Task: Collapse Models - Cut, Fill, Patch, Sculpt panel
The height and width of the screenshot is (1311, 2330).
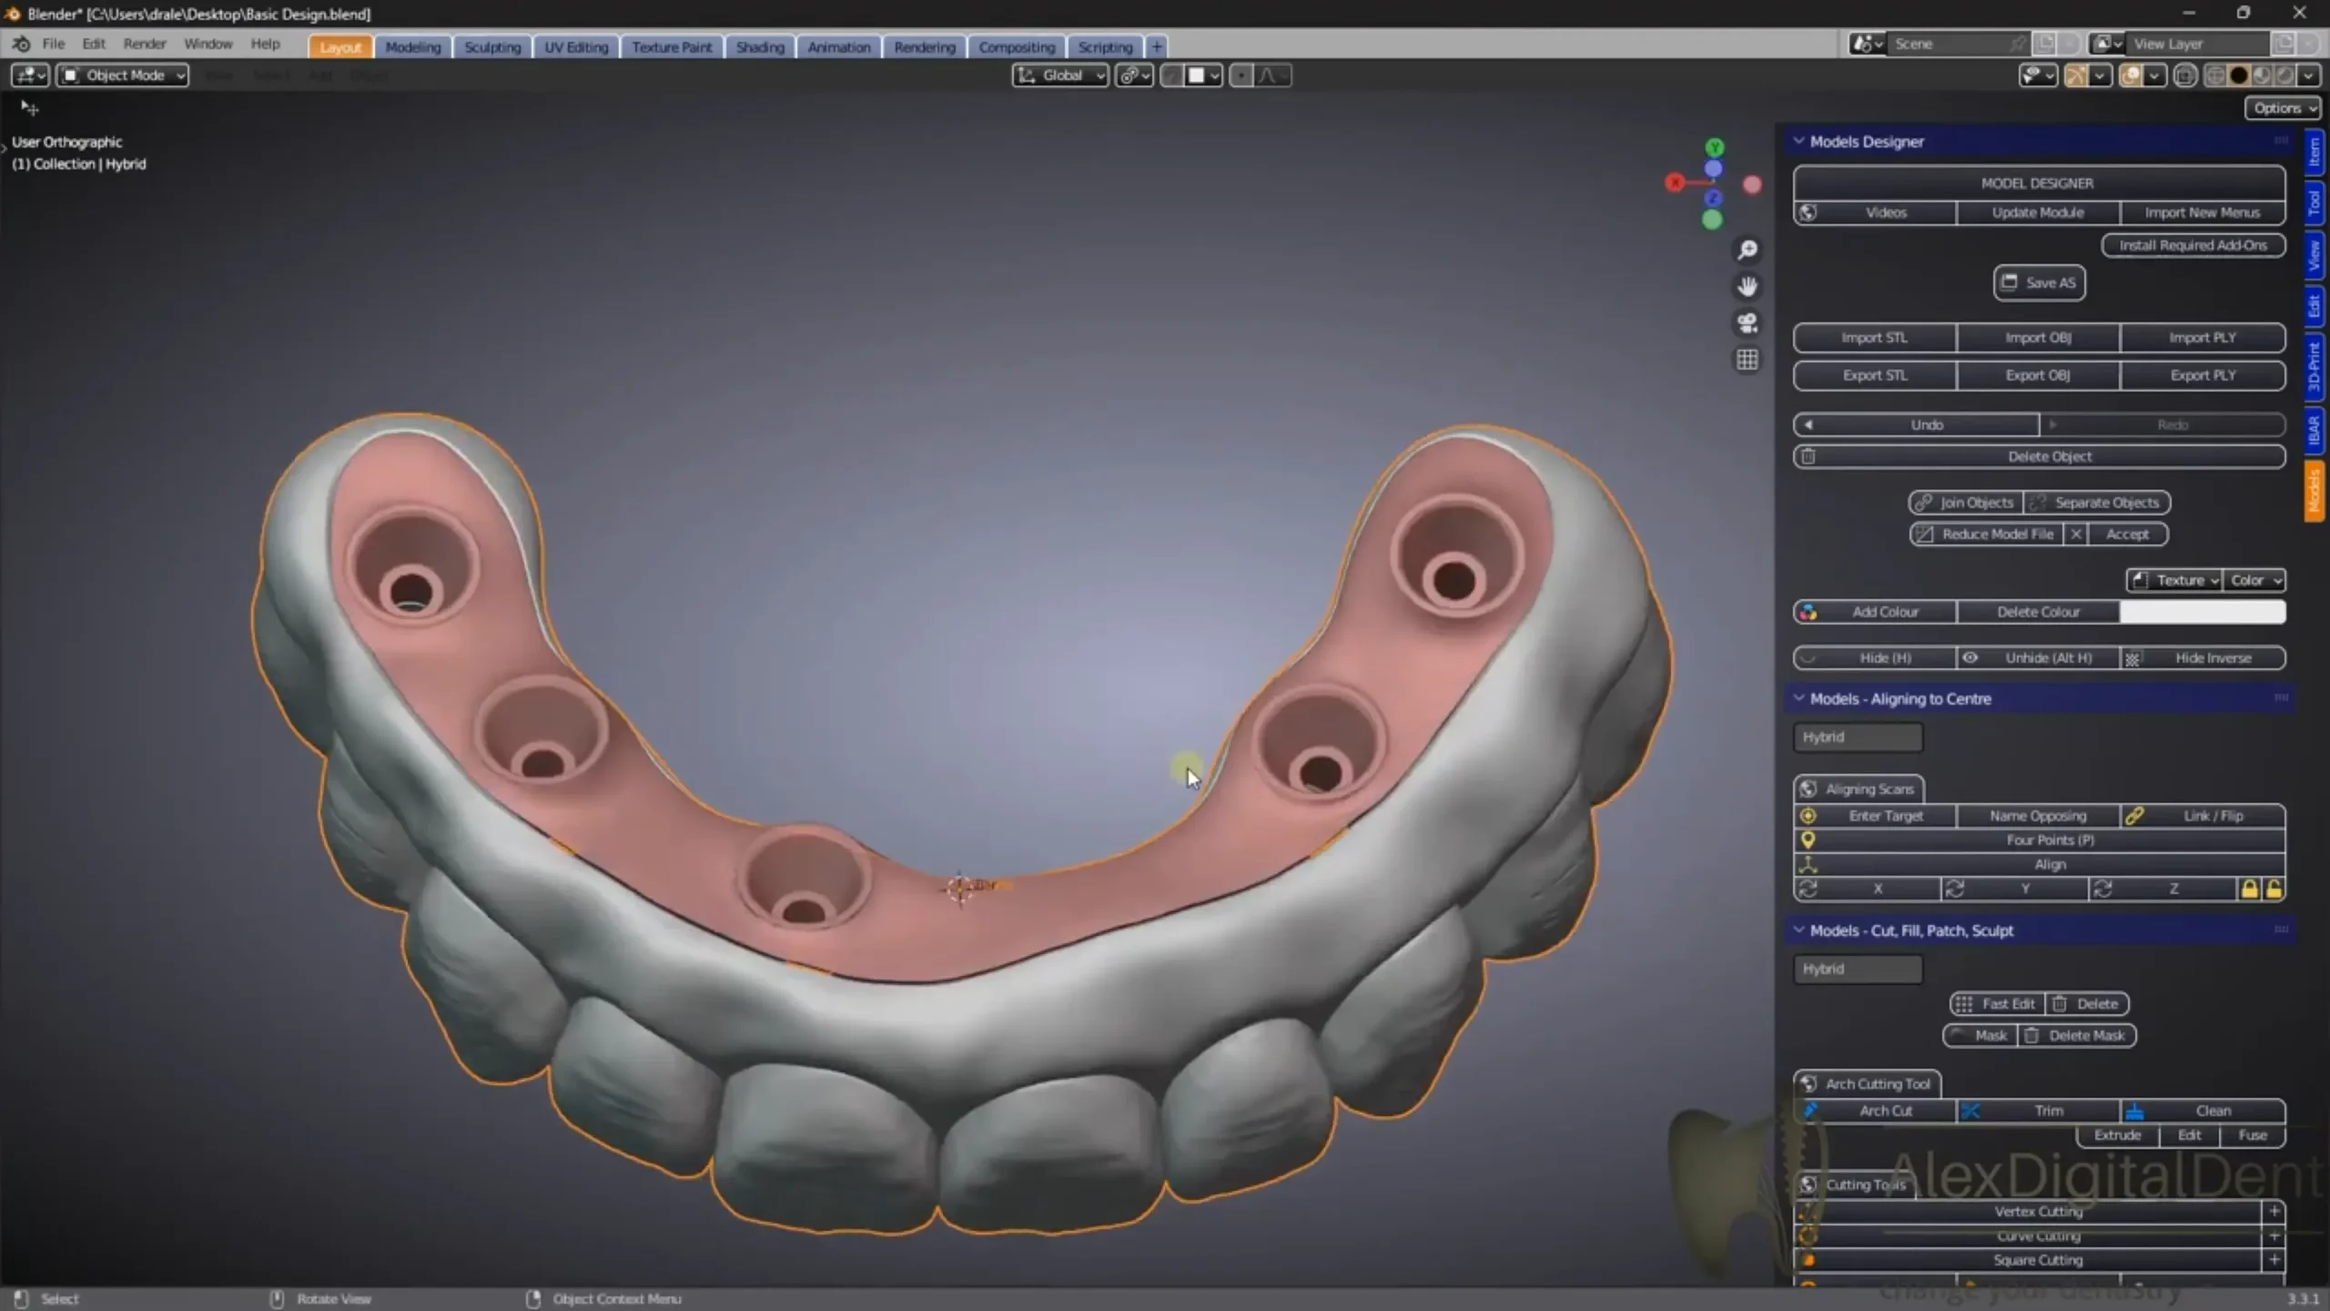Action: click(1798, 930)
